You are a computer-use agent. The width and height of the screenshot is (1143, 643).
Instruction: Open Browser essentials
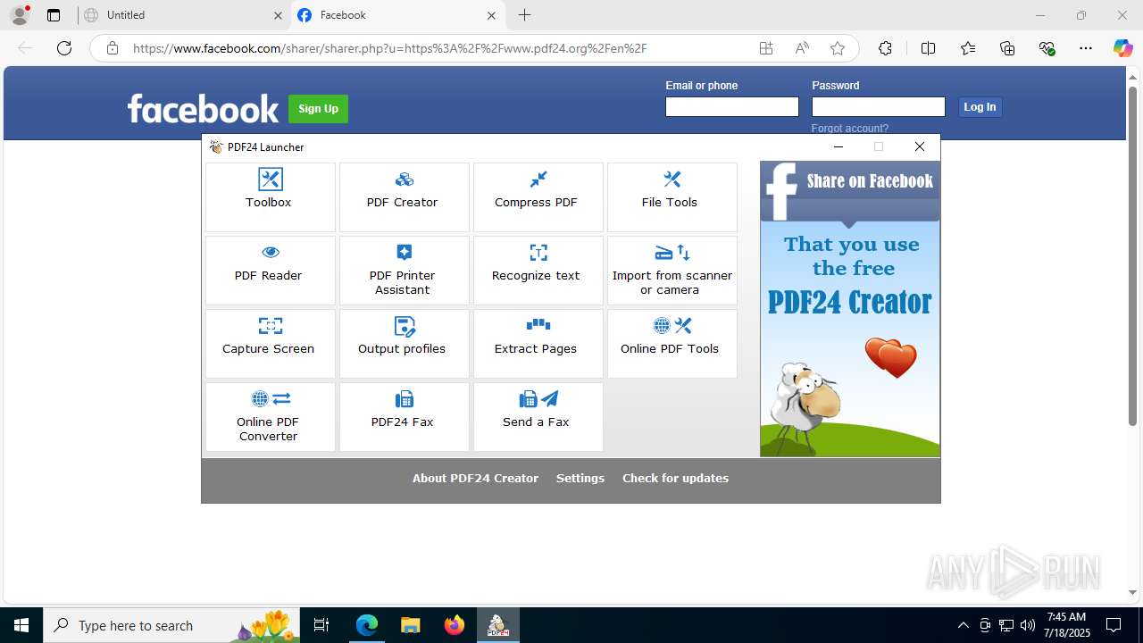tap(1047, 48)
